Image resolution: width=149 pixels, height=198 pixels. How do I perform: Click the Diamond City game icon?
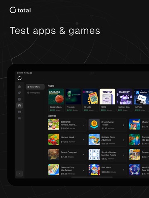click(54, 170)
